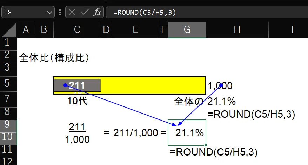Select column H header
The width and height of the screenshot is (308, 165).
click(x=237, y=30)
